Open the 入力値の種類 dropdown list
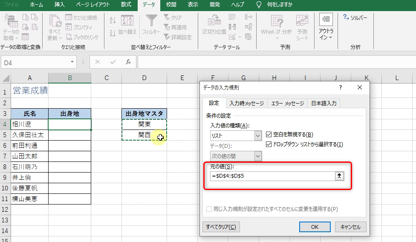Viewport: 416px width, 242px height. [258, 136]
